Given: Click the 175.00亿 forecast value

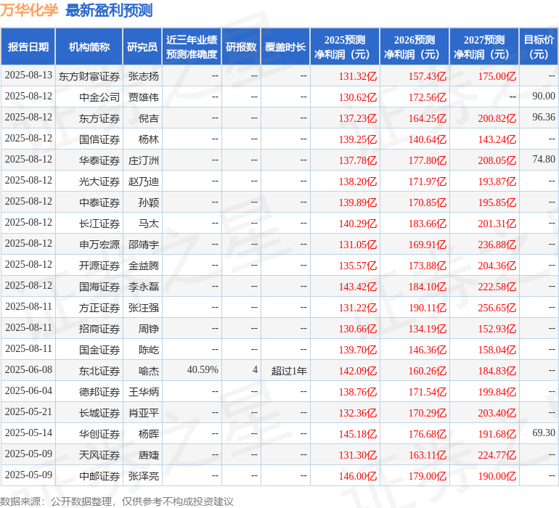Looking at the screenshot, I should [497, 76].
